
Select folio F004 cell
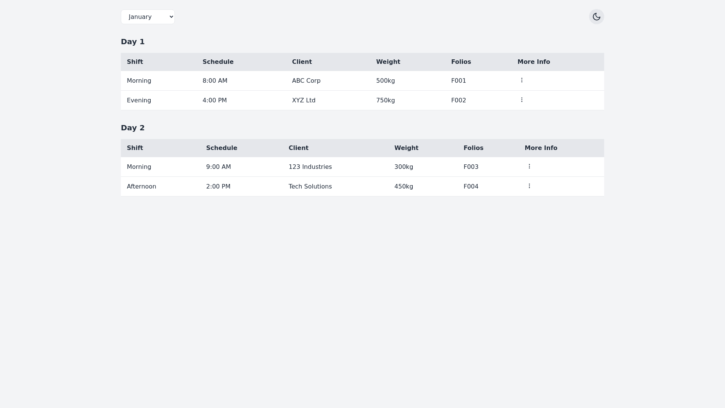(471, 187)
